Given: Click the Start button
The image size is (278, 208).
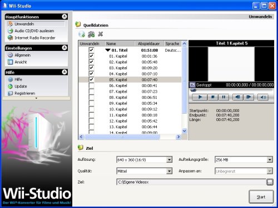Looking at the screenshot, I should 261,197.
